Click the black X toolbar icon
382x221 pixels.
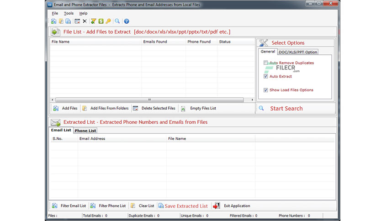85,21
